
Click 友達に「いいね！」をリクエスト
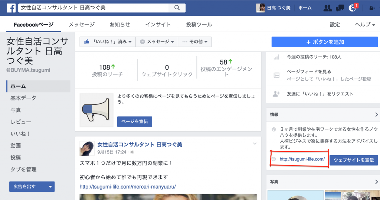pos(320,94)
